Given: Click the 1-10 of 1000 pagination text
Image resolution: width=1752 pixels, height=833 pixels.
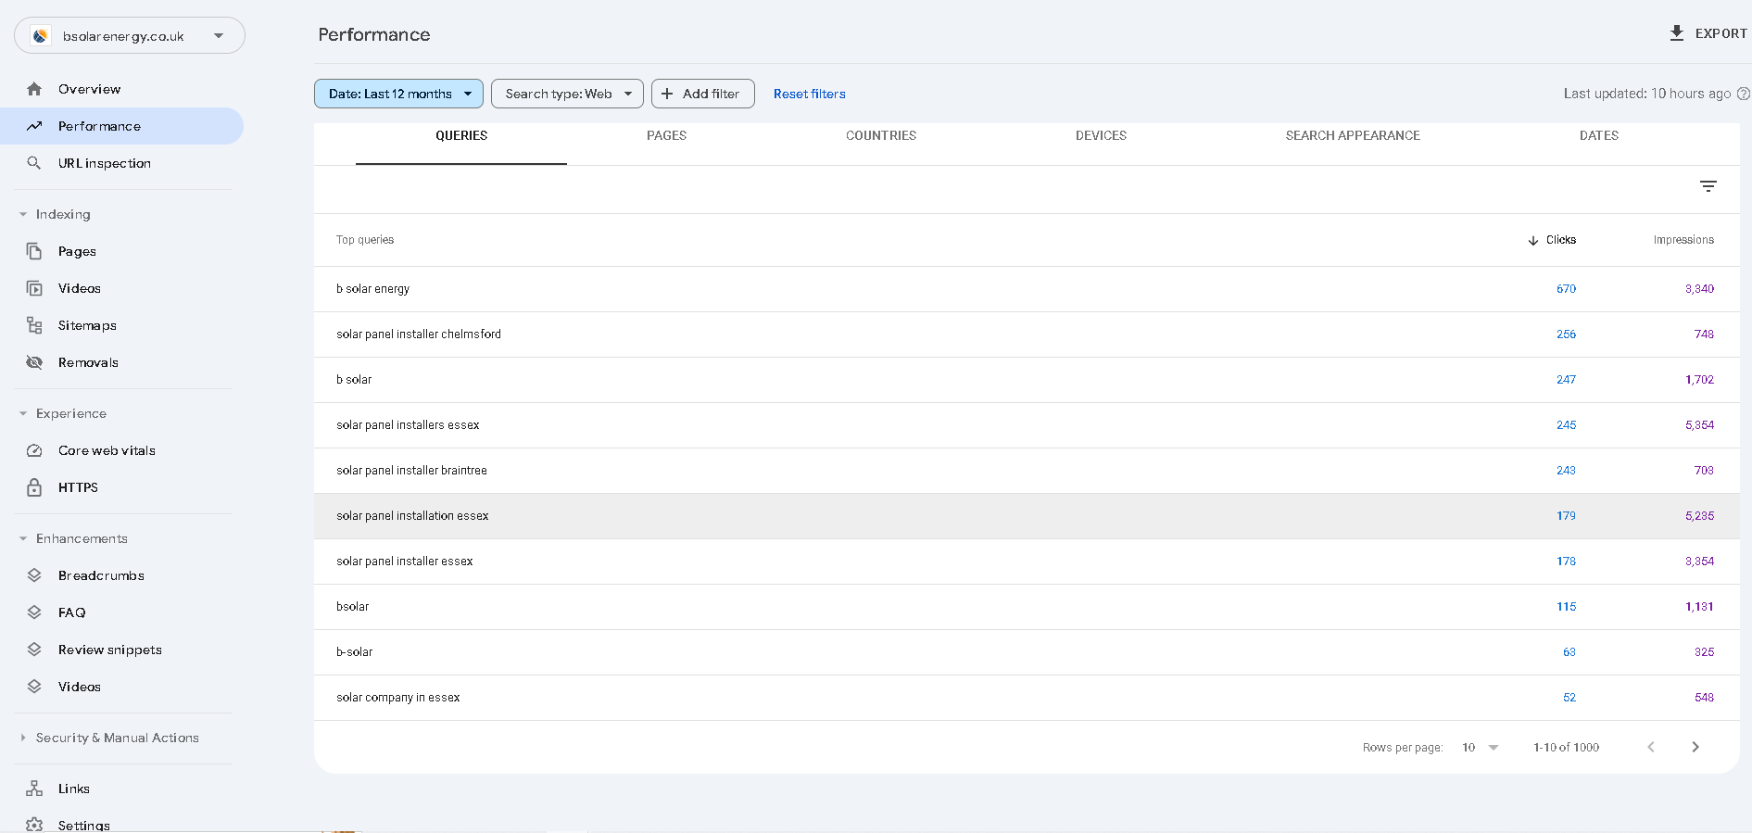Looking at the screenshot, I should click(x=1566, y=747).
